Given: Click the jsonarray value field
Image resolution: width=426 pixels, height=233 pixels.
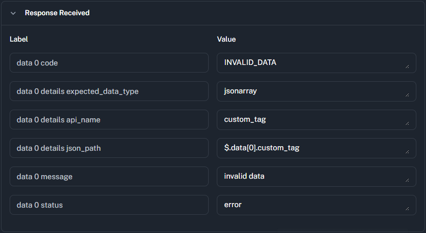Looking at the screenshot, I should pyautogui.click(x=315, y=91).
